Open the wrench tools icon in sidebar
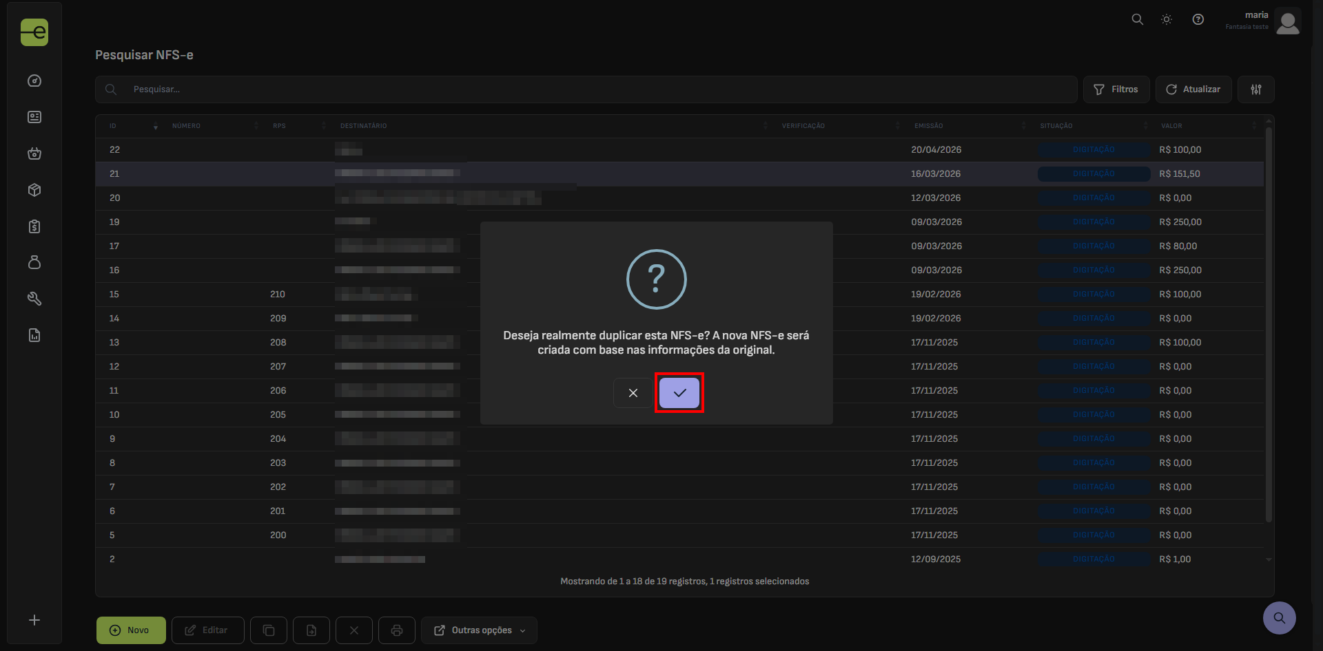Image resolution: width=1323 pixels, height=651 pixels. tap(34, 299)
